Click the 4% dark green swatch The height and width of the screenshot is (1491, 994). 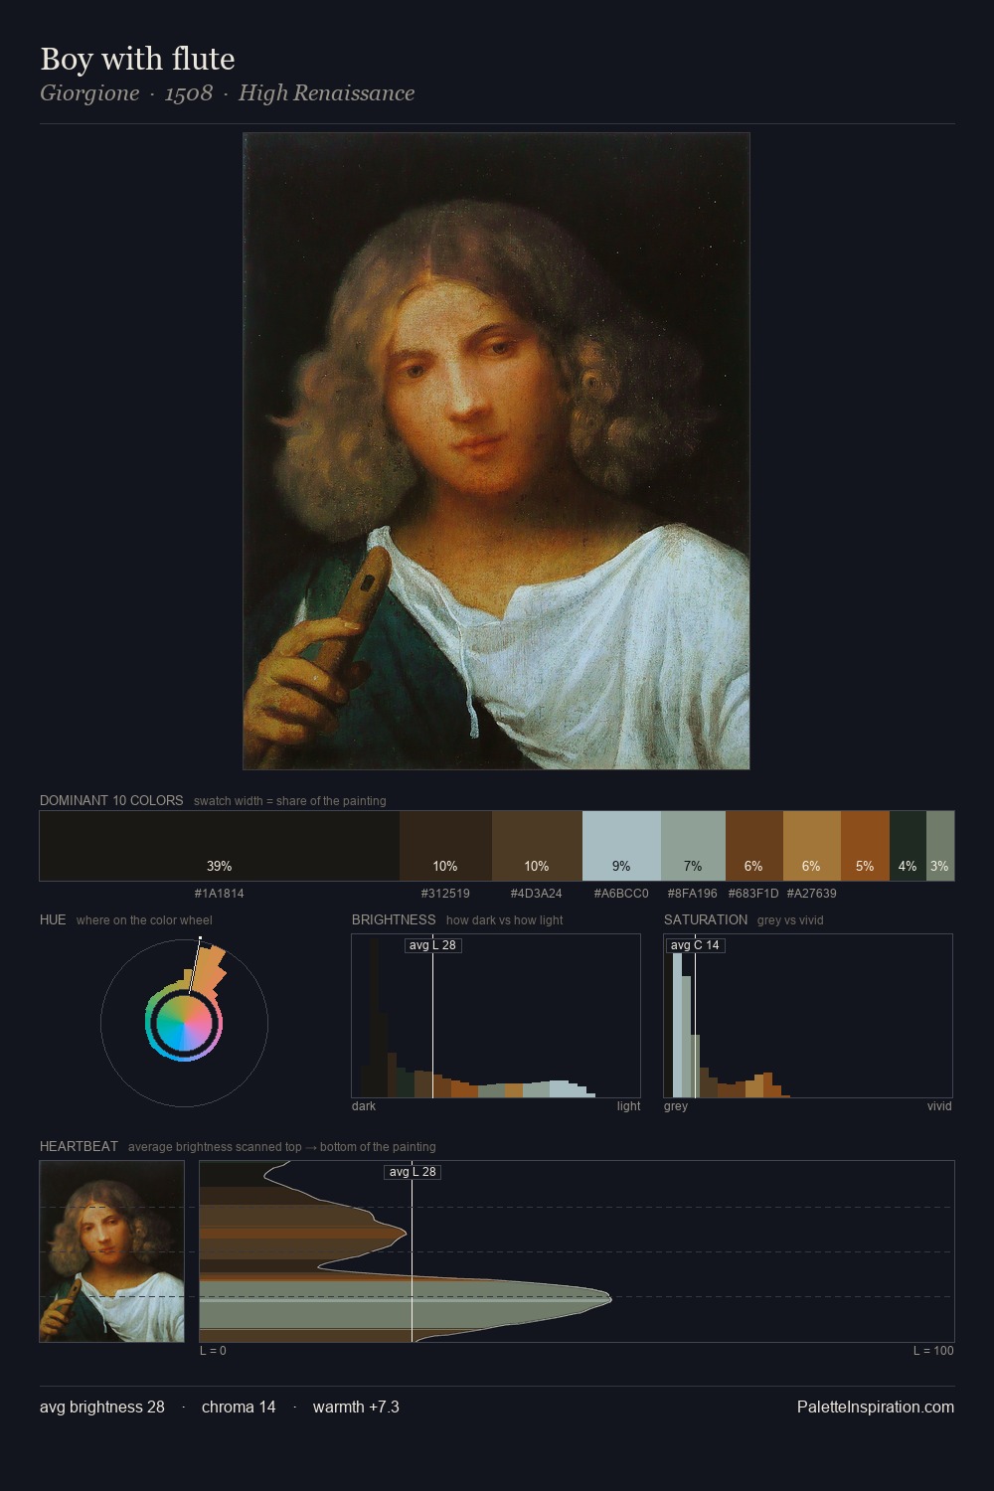(x=908, y=846)
